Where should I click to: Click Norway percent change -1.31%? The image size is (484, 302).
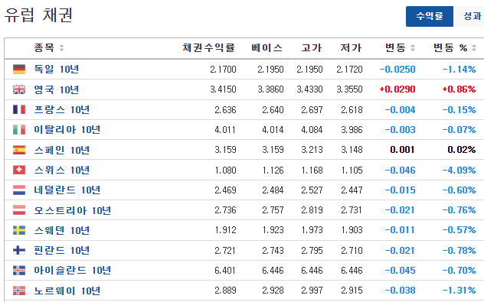point(459,291)
